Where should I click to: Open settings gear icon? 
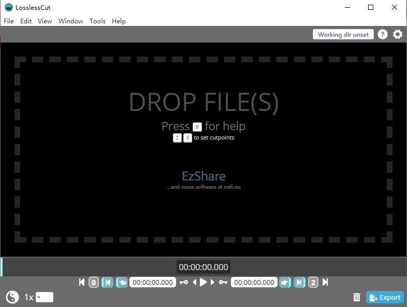pyautogui.click(x=398, y=34)
